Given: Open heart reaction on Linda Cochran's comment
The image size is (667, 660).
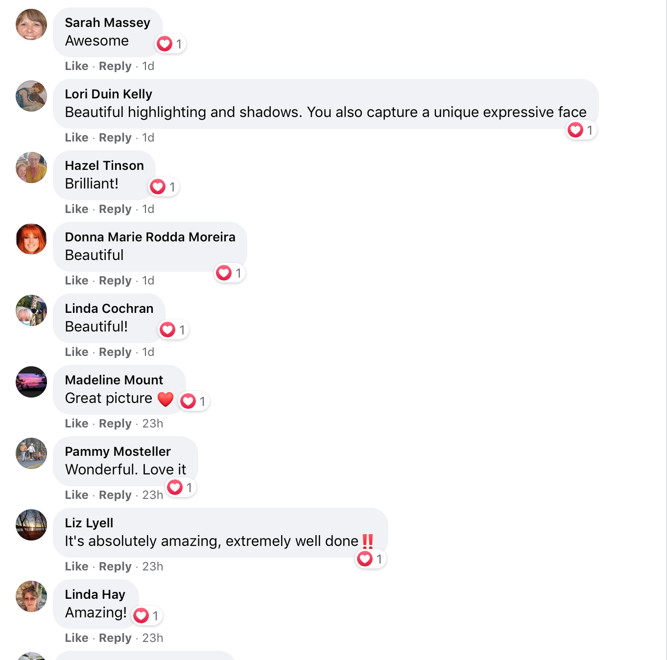Looking at the screenshot, I should 173,330.
